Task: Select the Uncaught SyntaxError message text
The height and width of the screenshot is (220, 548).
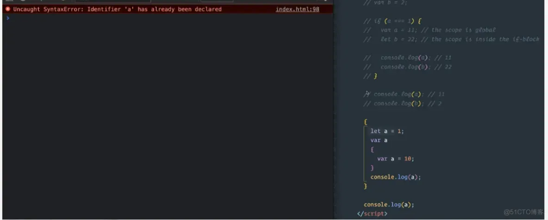Action: tap(118, 9)
